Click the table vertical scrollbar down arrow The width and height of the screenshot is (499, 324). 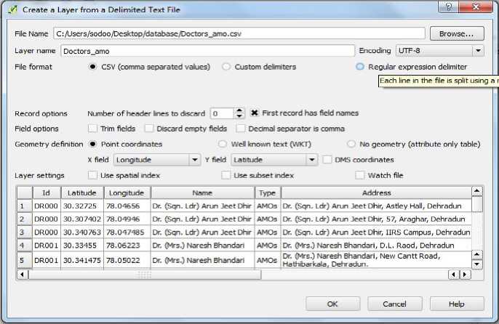tap(476, 263)
